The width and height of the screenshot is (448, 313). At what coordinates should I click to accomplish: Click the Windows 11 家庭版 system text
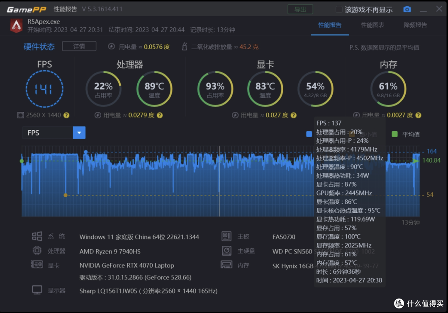pos(139,237)
